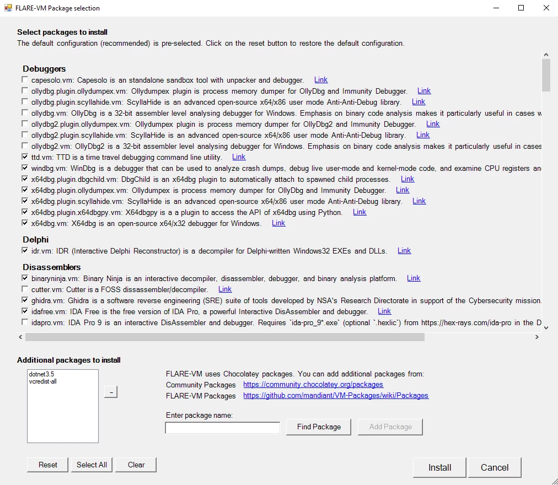558x485 pixels.
Task: Click the Clear button
Action: [x=136, y=465]
